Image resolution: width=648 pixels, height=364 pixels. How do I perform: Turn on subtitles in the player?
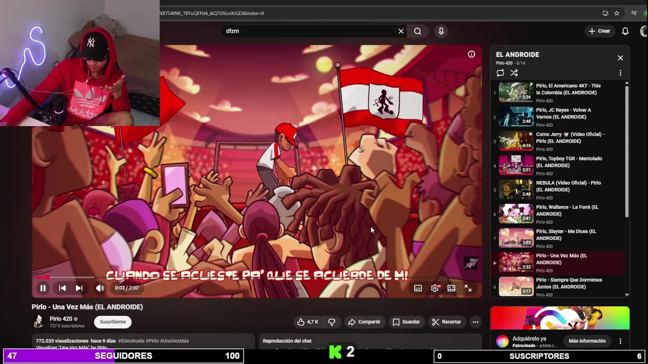[418, 288]
